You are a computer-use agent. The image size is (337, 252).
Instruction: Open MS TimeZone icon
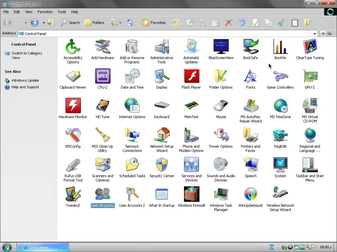(280, 106)
